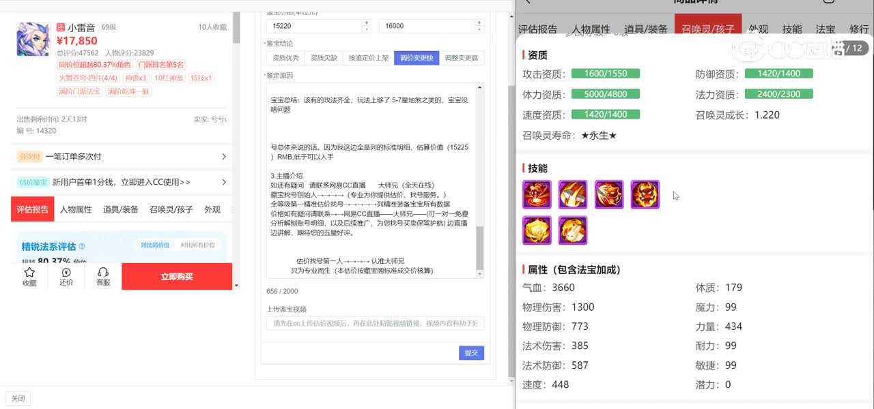This screenshot has width=874, height=409.
Task: Increase the 15220 price with stepper up arrow
Action: [366, 22]
